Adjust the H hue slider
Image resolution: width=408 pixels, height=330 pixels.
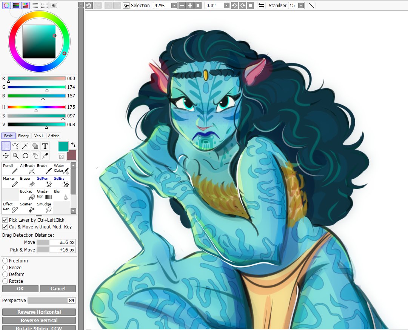(37, 107)
